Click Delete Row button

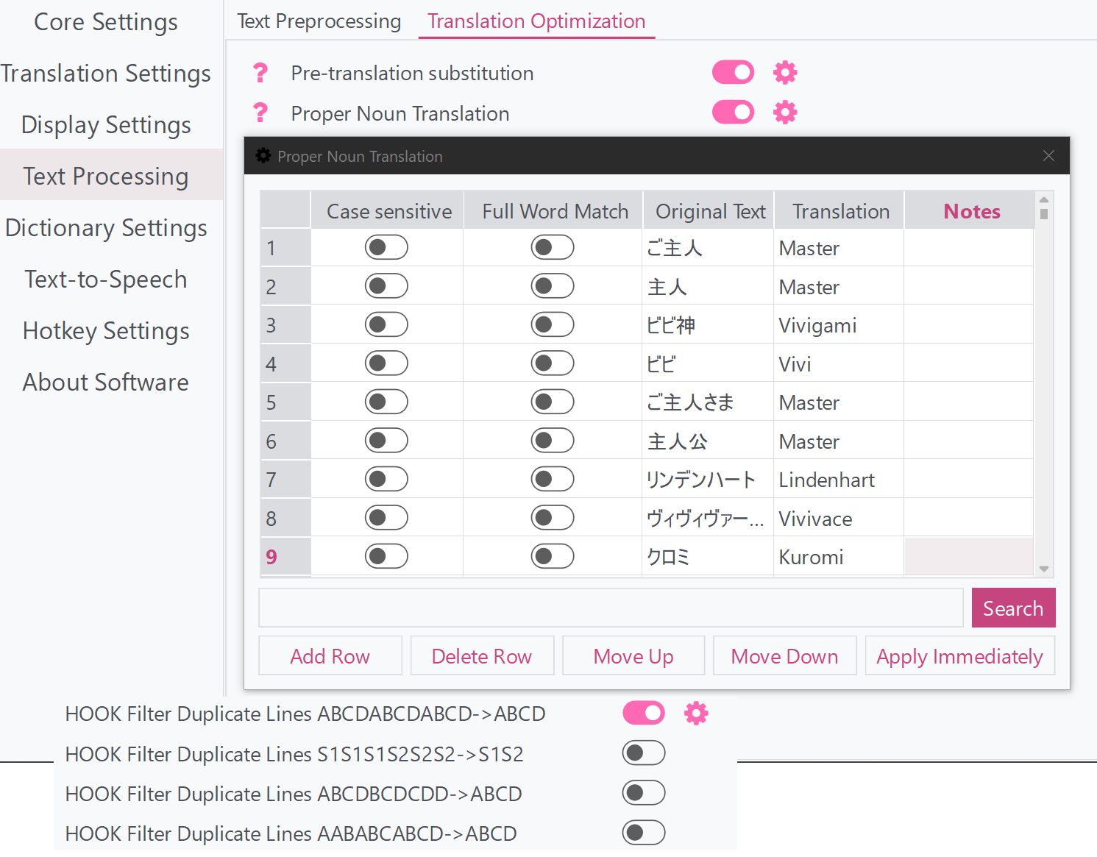pos(482,655)
